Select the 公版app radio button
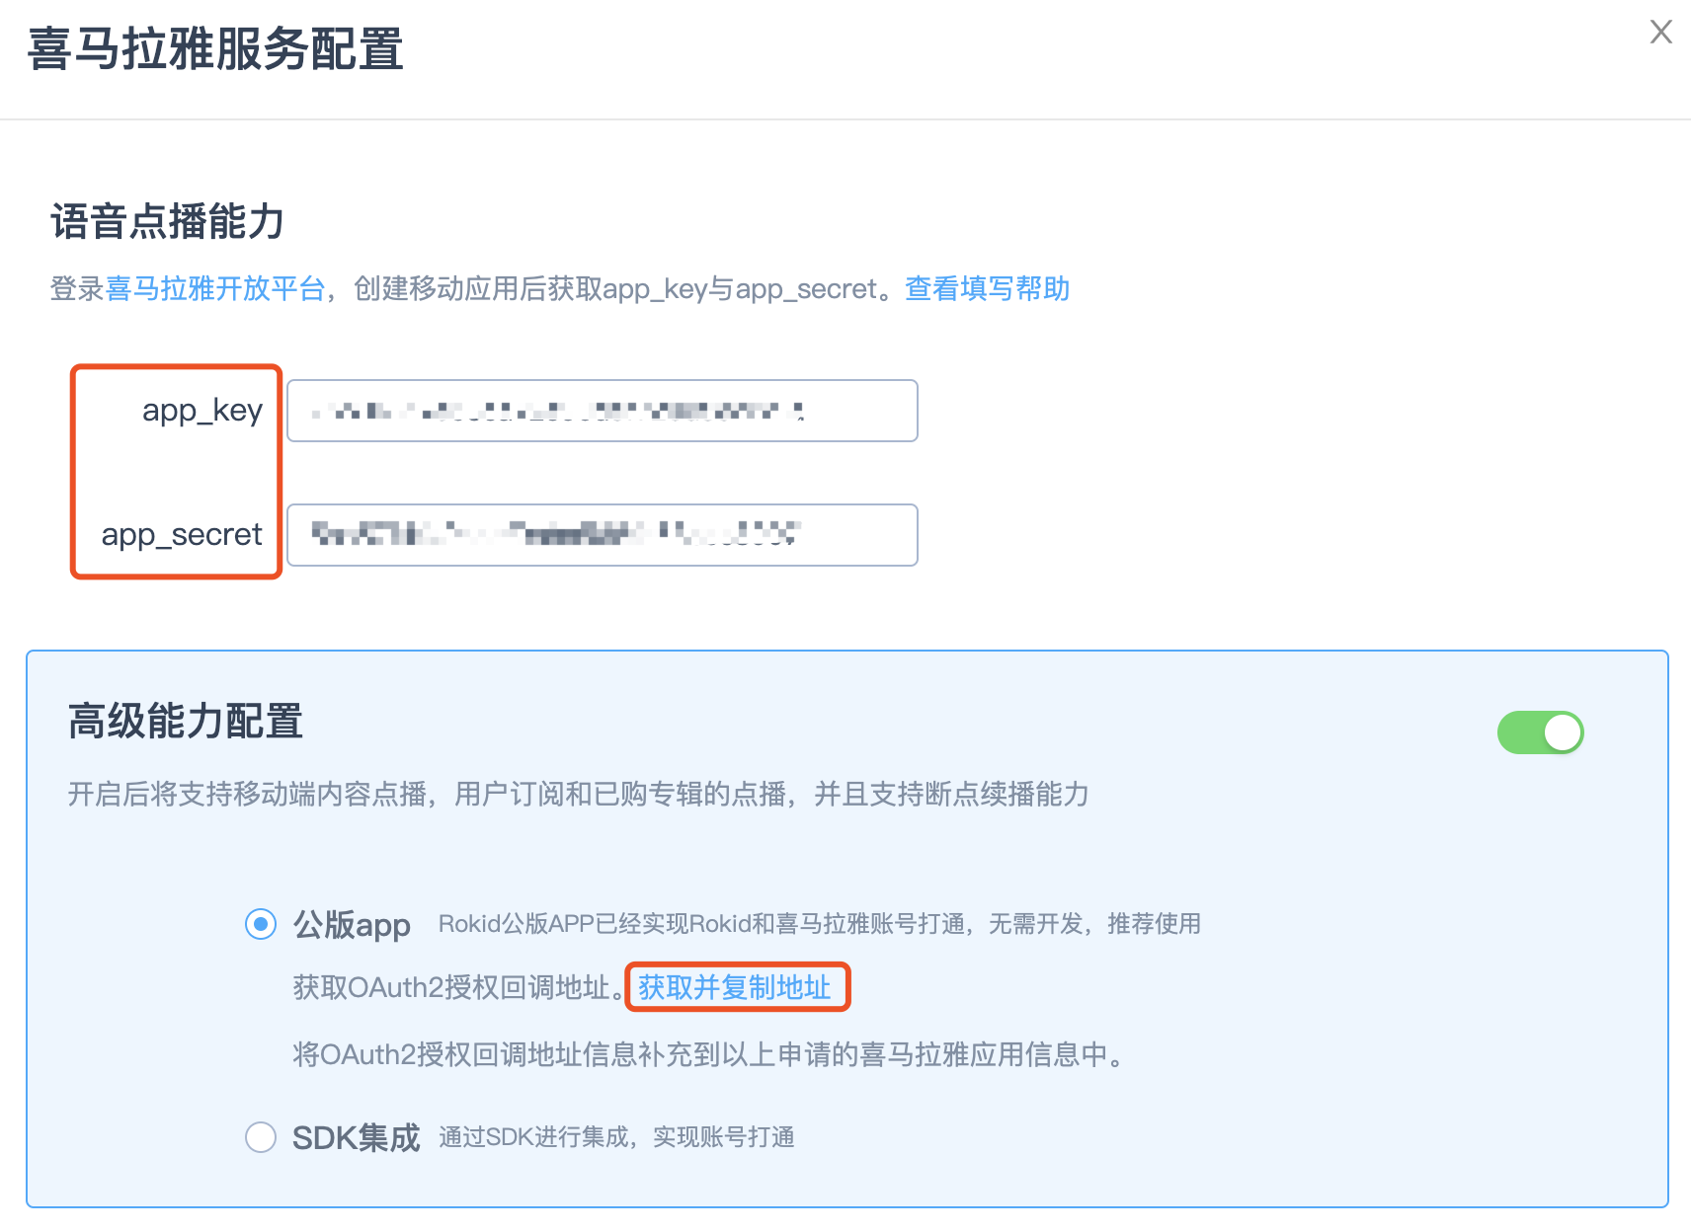 261,924
